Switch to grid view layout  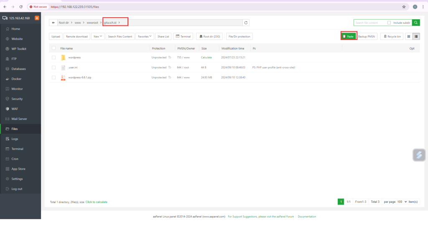[409, 36]
